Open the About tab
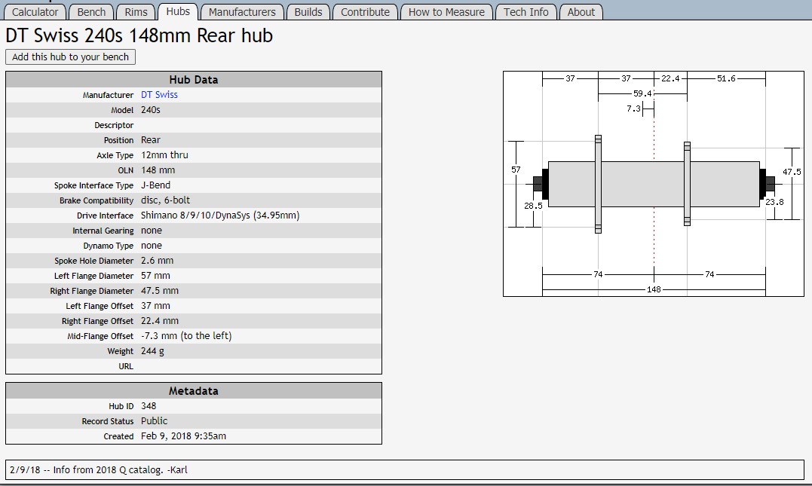 (x=581, y=12)
